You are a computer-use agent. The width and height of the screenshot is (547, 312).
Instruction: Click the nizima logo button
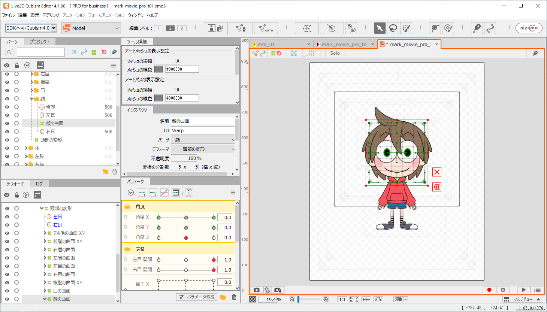click(x=529, y=28)
